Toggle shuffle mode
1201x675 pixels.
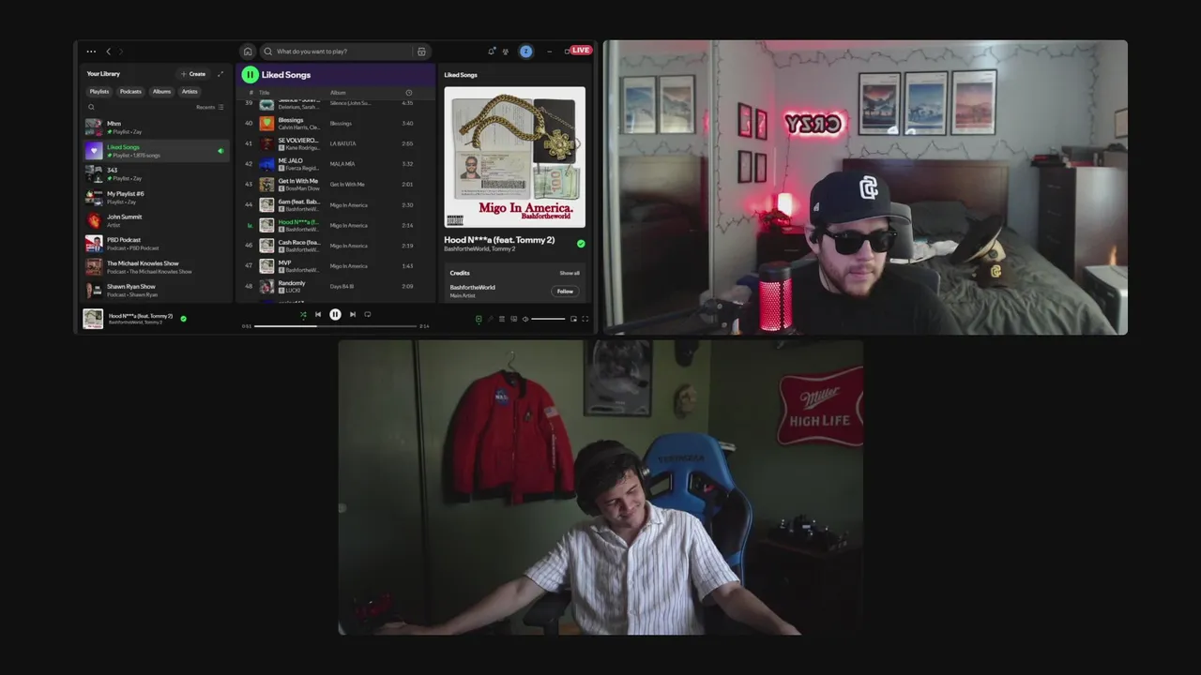point(303,315)
